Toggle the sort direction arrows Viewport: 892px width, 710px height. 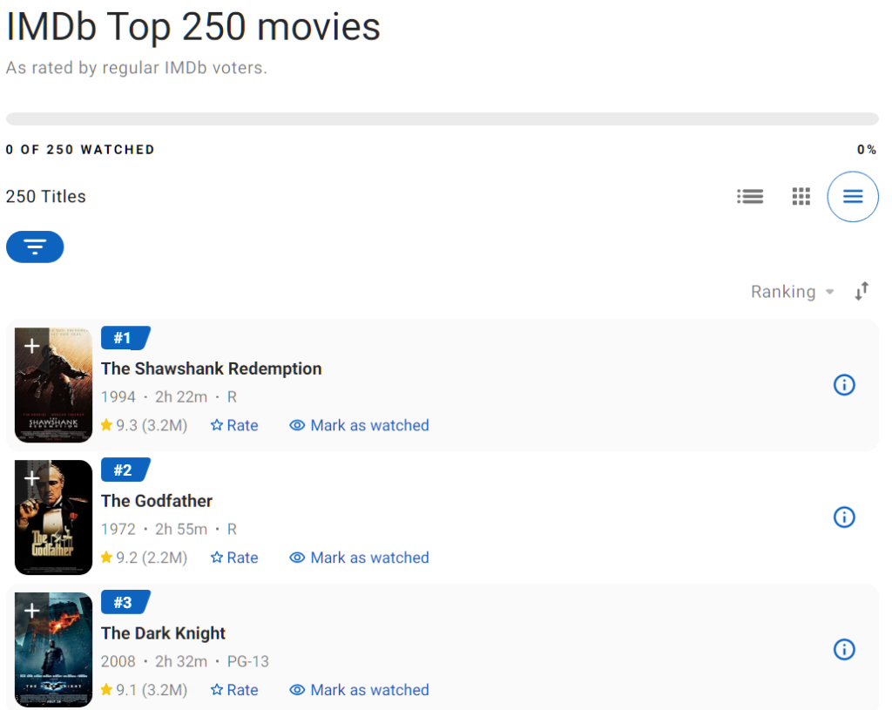click(862, 291)
